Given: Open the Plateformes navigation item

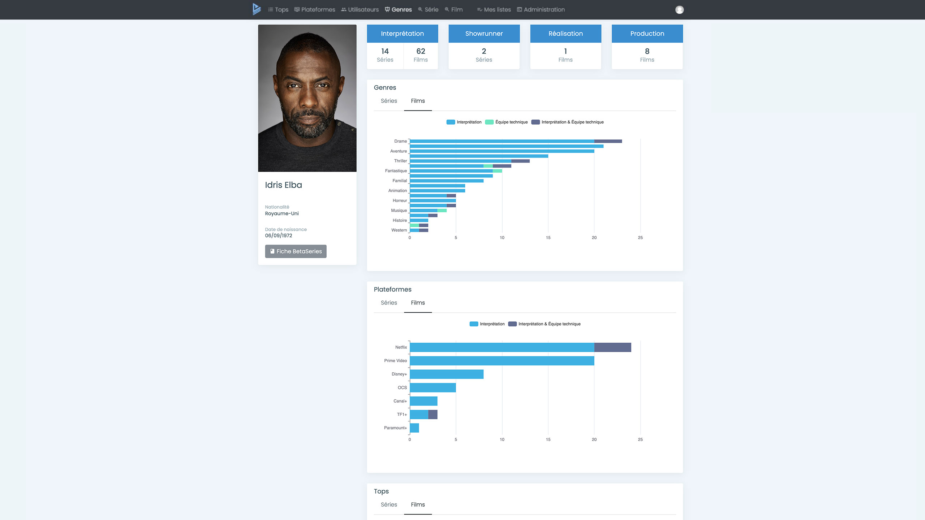Looking at the screenshot, I should [315, 10].
